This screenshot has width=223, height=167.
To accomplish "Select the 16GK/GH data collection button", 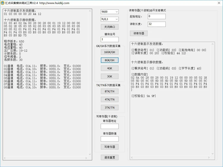I will (109, 52).
